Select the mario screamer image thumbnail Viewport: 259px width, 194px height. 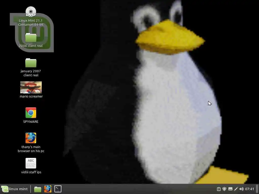[x=31, y=87]
